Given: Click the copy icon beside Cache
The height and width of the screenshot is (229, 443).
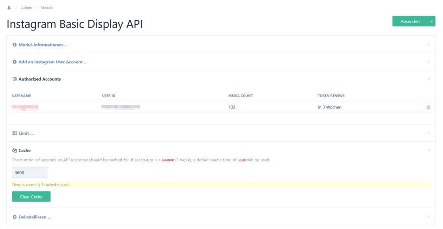Looking at the screenshot, I should [x=15, y=150].
